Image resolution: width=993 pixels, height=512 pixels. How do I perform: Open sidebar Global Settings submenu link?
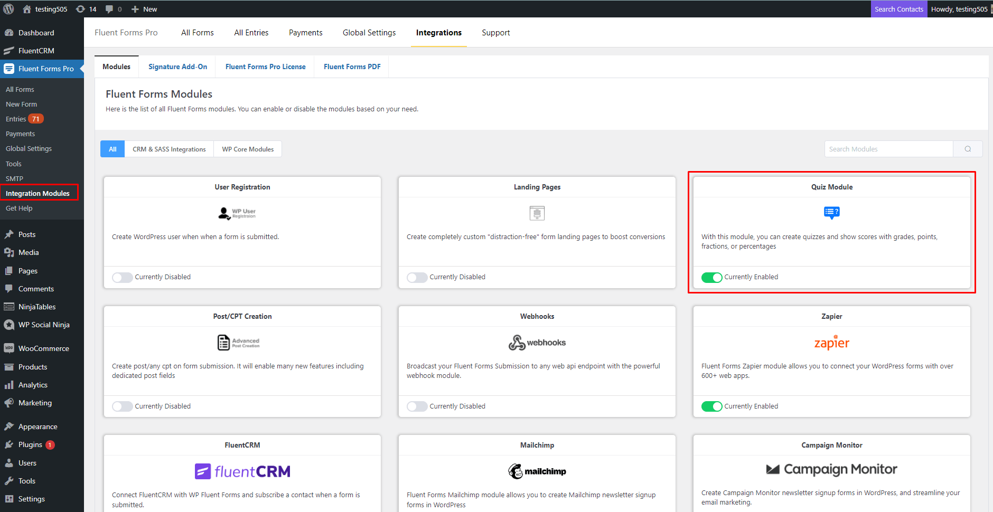(x=29, y=148)
